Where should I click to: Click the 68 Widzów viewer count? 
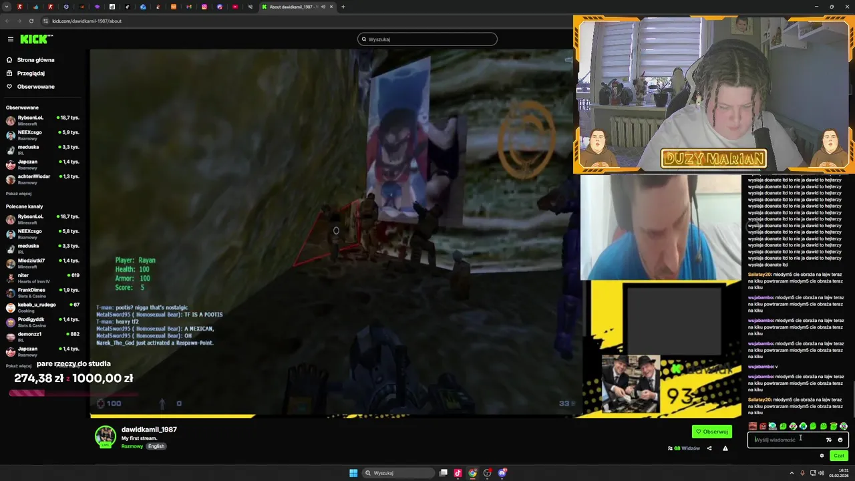pos(684,448)
